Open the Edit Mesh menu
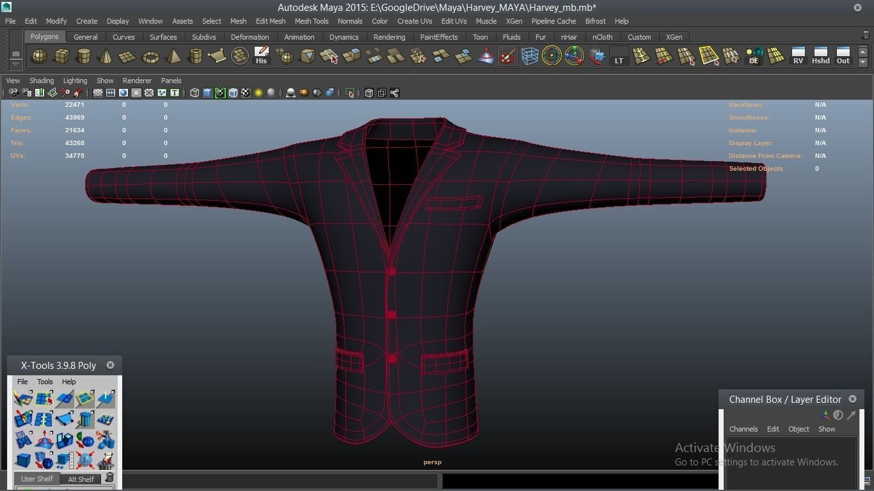The height and width of the screenshot is (491, 874). coord(271,21)
